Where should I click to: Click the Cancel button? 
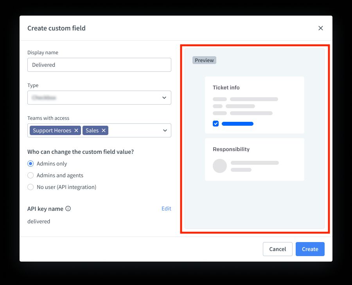click(277, 249)
